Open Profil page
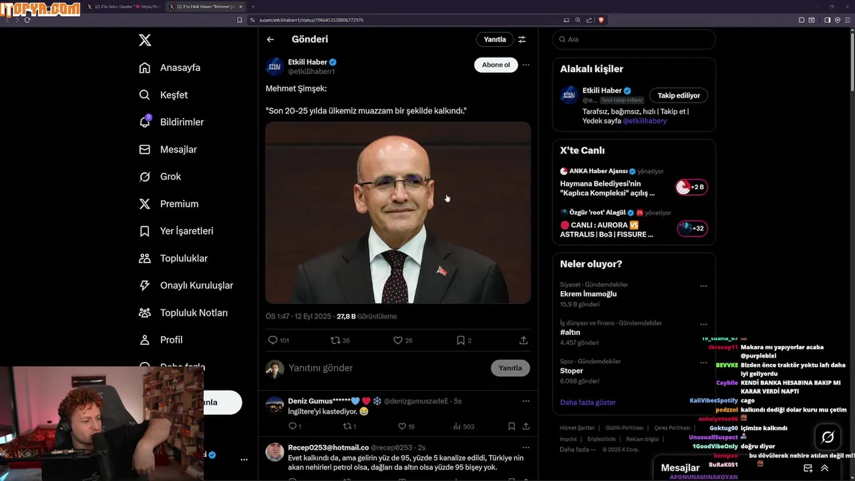Viewport: 855px width, 481px height. tap(160, 340)
